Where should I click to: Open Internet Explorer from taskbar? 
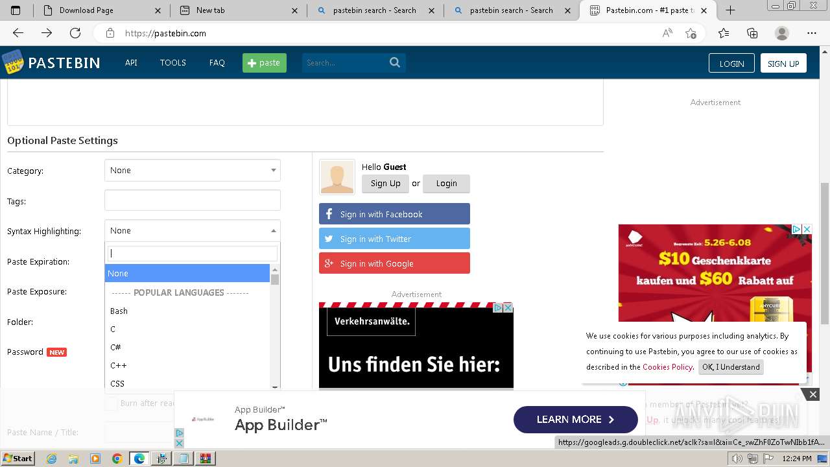tap(51, 459)
